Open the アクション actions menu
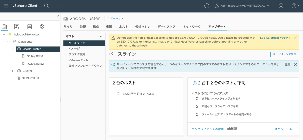 tap(116, 19)
